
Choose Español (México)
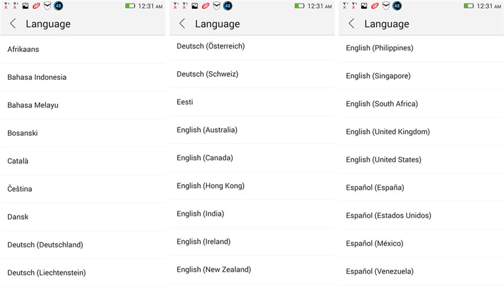click(374, 243)
